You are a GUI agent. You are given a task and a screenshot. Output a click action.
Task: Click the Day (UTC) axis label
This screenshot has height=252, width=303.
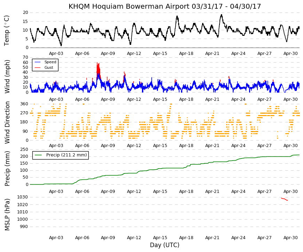tap(165, 245)
